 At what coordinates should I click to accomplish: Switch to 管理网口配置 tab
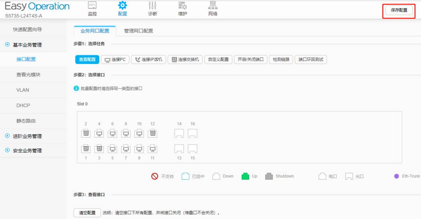[138, 31]
